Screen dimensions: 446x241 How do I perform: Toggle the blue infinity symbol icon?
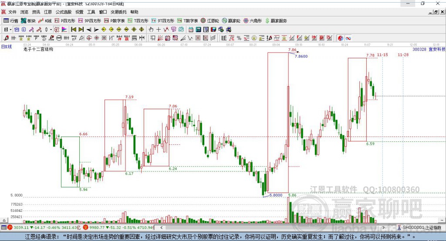pyautogui.click(x=348, y=38)
